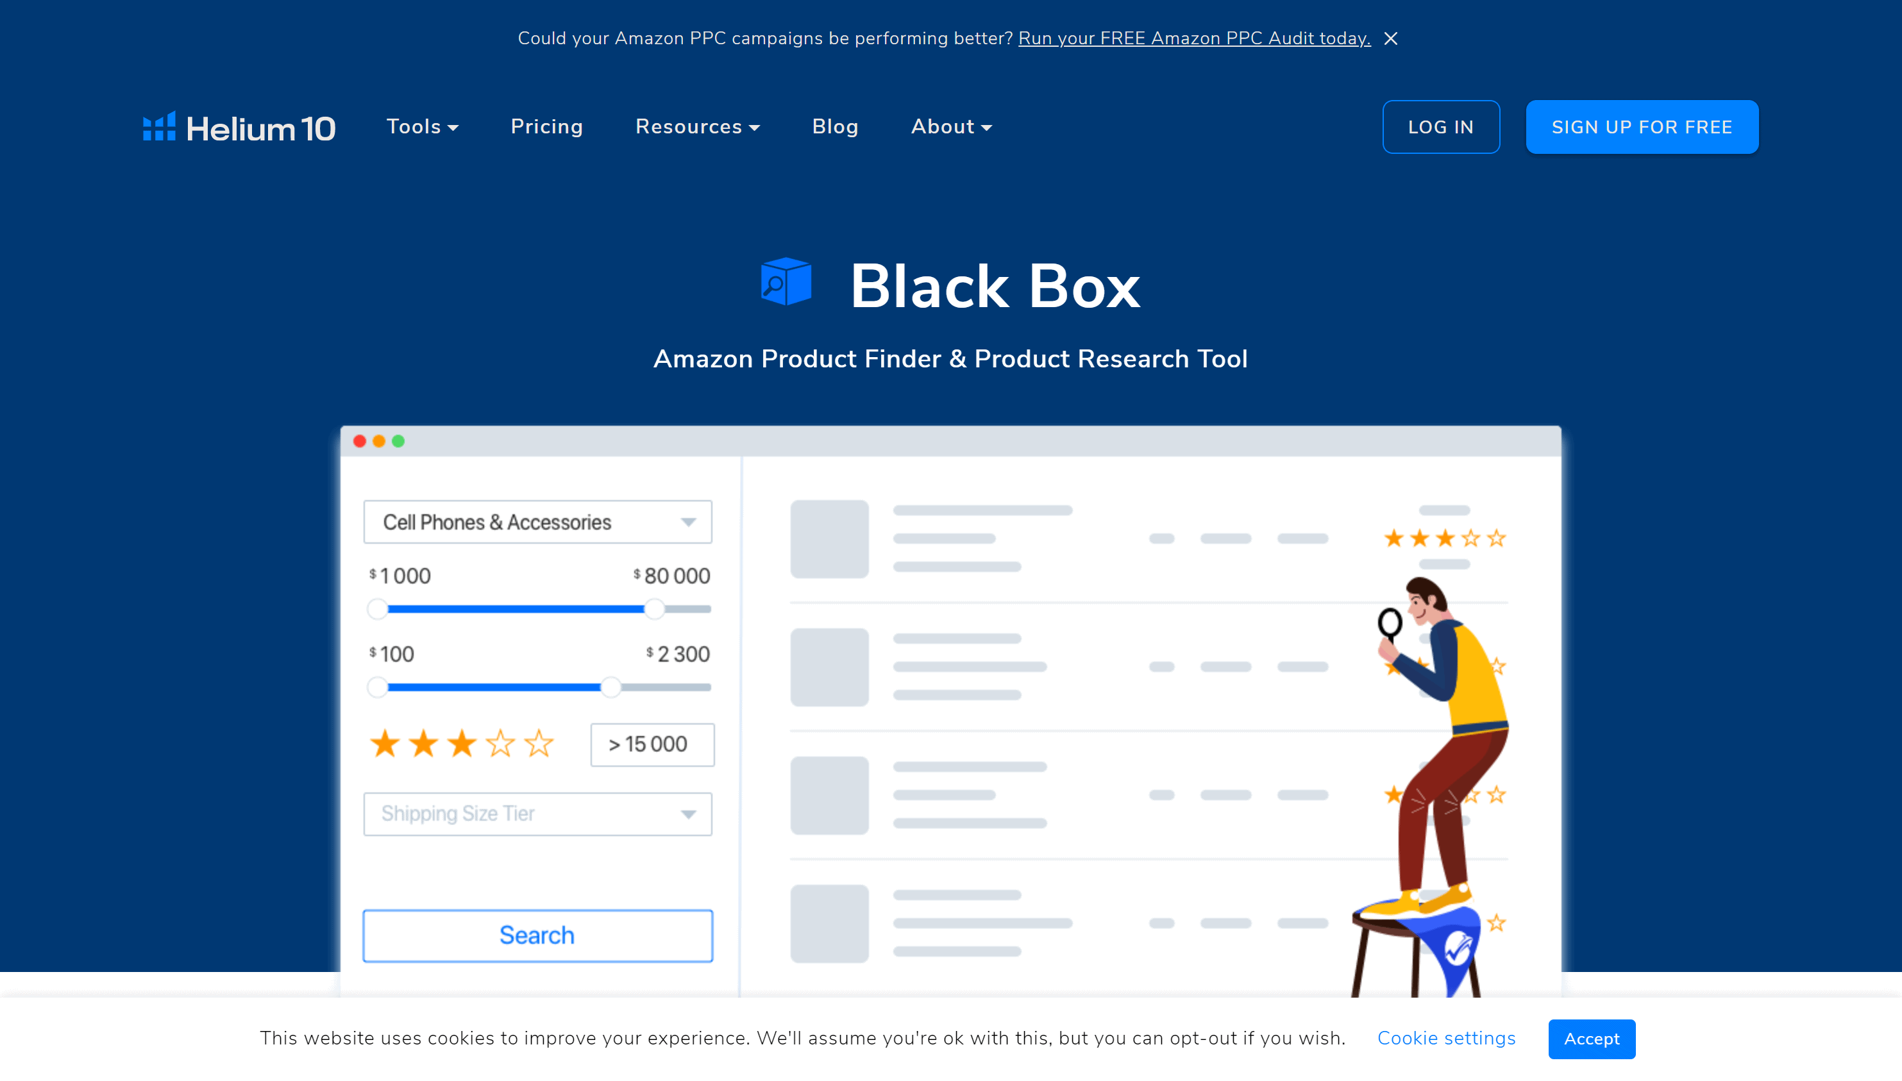The height and width of the screenshot is (1081, 1902).
Task: Open the free Amazon PPC Audit link
Action: [1195, 38]
